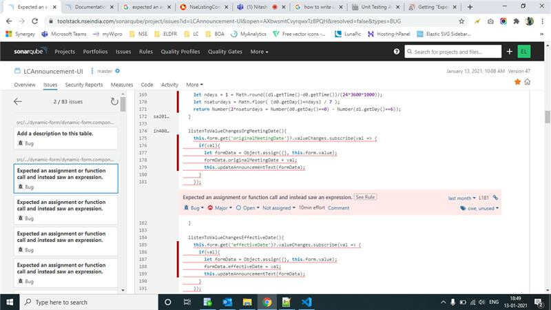Expand the last month date dropdown
The image size is (551, 310).
461,198
